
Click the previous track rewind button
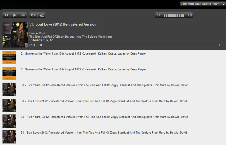tap(6, 15)
